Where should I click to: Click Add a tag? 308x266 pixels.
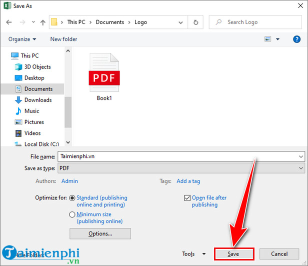(x=188, y=181)
